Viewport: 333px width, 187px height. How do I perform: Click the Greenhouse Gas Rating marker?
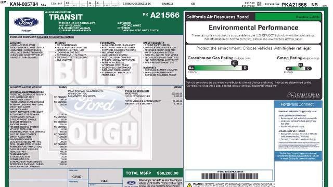click(x=234, y=63)
